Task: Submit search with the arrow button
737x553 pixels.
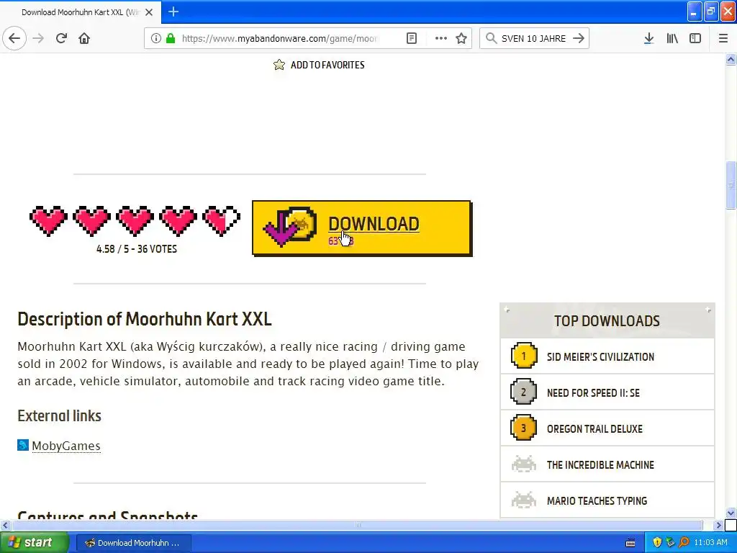Action: tap(579, 38)
